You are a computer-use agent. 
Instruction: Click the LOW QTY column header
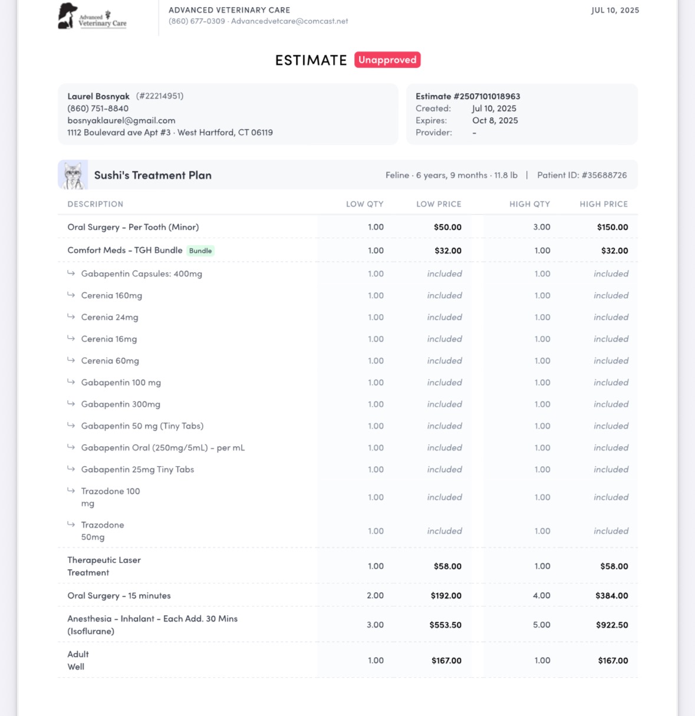pyautogui.click(x=365, y=204)
